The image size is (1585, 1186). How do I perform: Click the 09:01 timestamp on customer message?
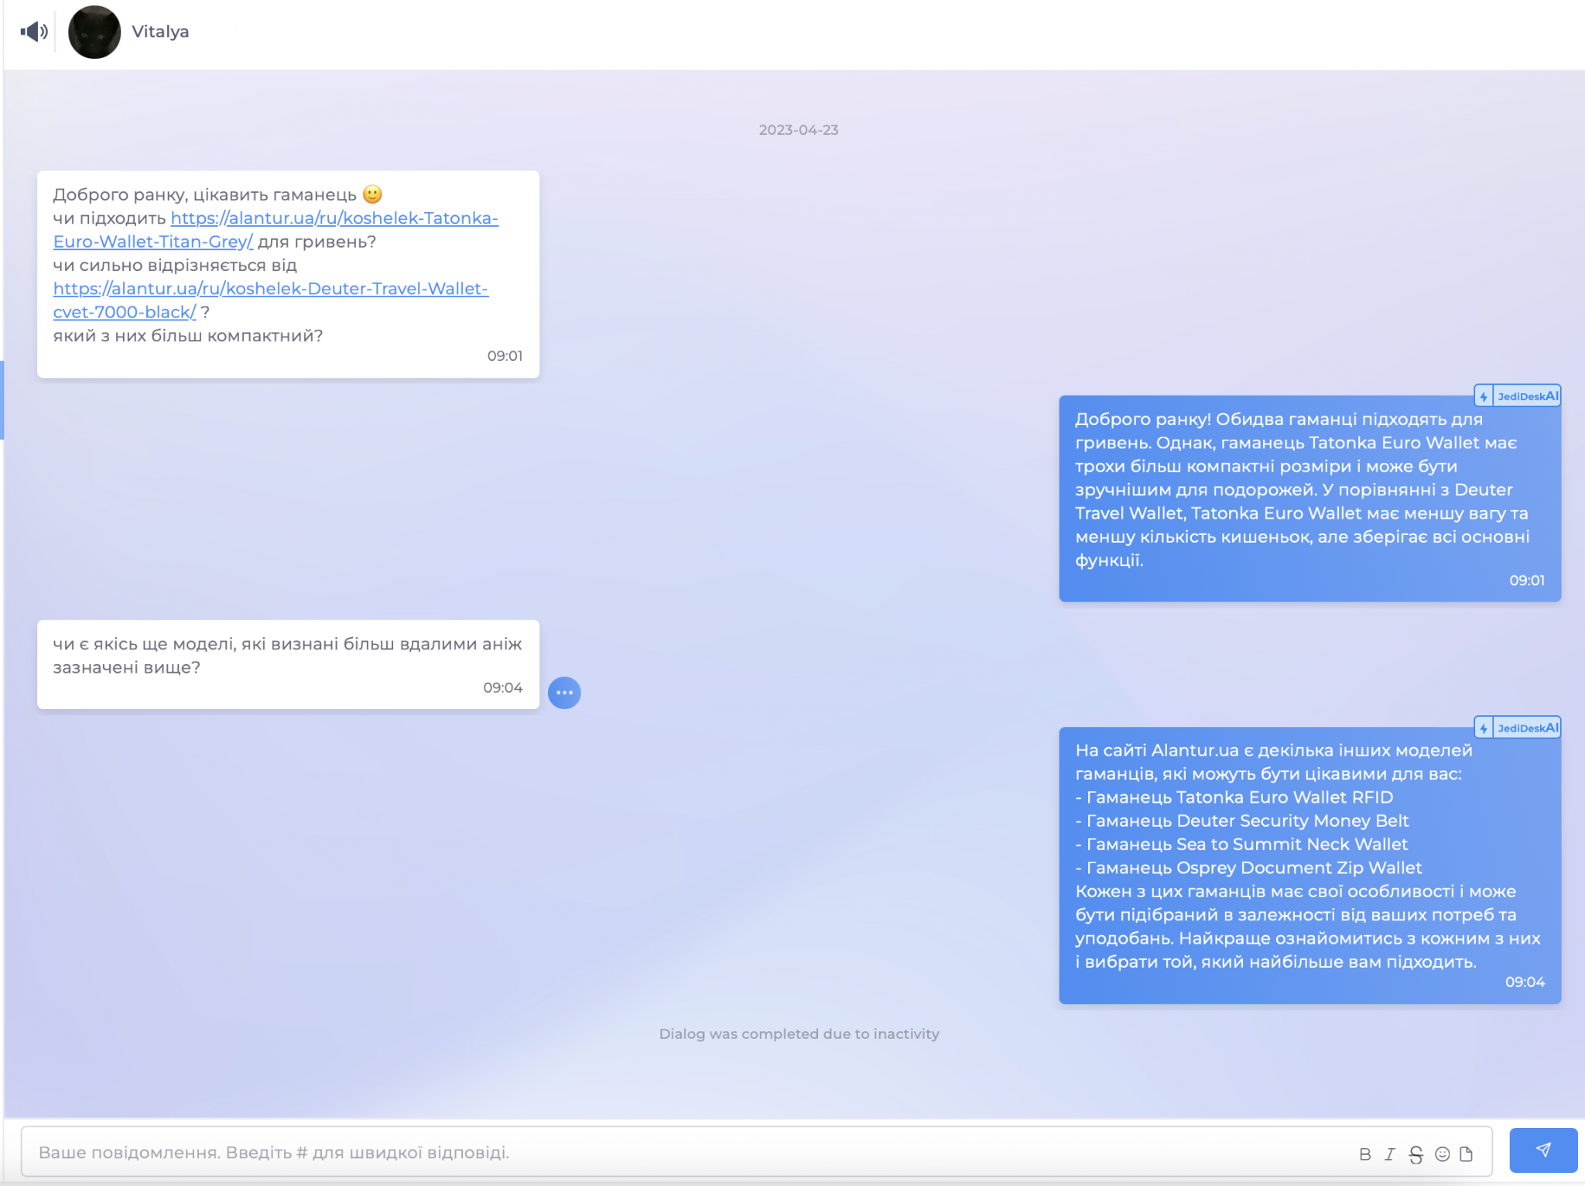click(x=505, y=356)
